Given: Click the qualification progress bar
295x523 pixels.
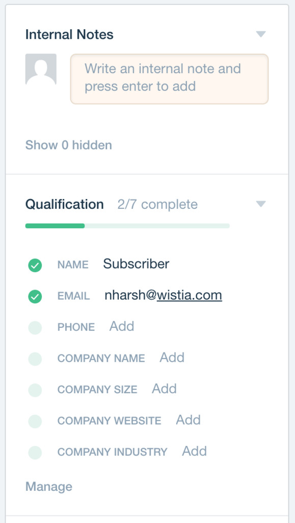Looking at the screenshot, I should click(127, 226).
